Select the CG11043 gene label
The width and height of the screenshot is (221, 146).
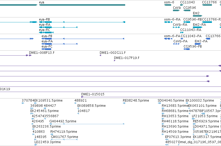(187, 2)
